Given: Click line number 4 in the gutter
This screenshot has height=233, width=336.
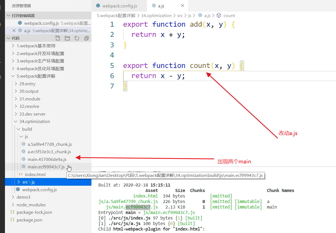Looking at the screenshot, I should (112, 55).
